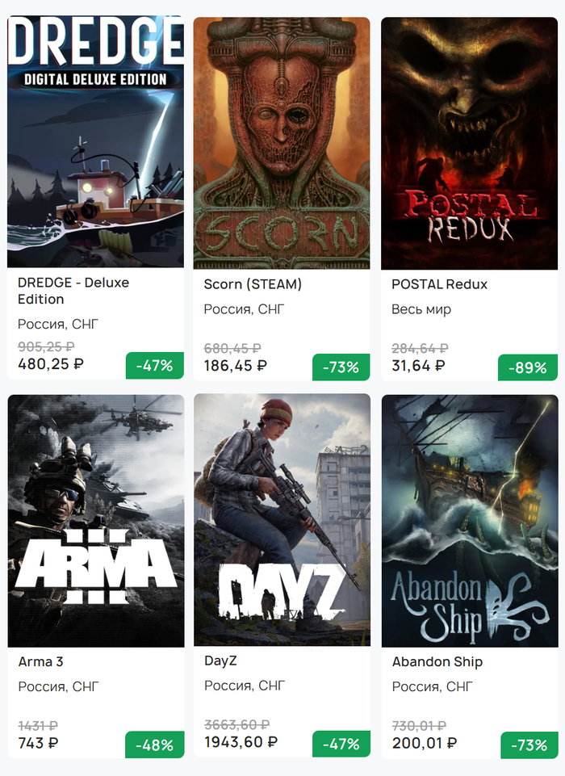Click the POSTAL Redux product title

point(439,284)
